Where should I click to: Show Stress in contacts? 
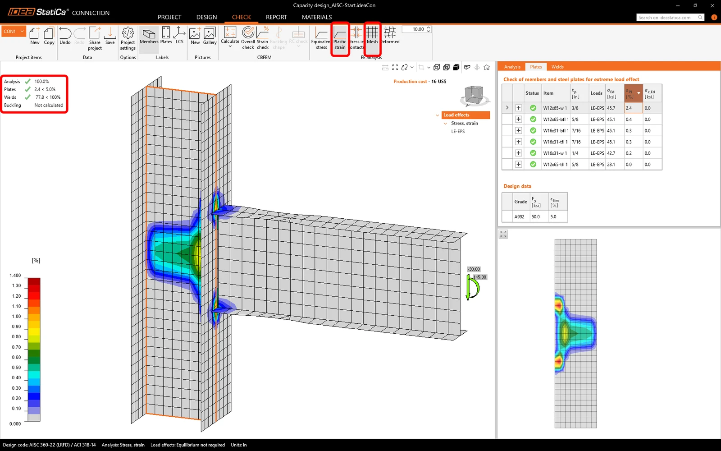356,38
